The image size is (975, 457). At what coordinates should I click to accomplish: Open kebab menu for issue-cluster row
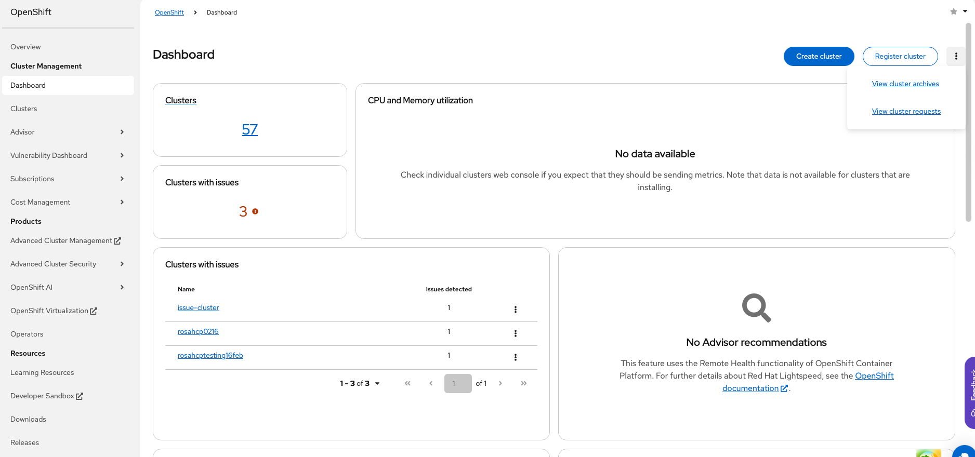pos(515,310)
